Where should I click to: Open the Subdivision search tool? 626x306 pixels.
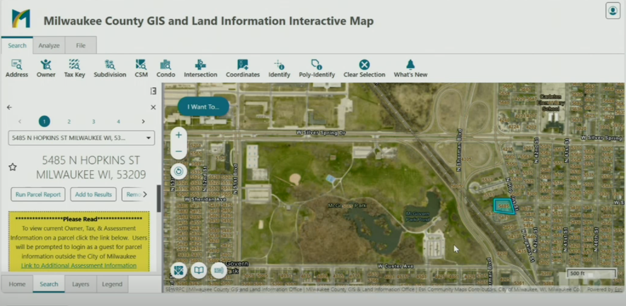tap(110, 68)
